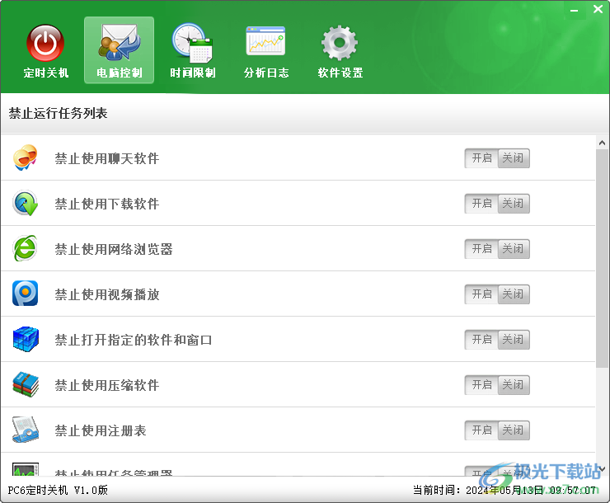The image size is (610, 503).
Task: Click the list scrollbar up arrow
Action: pos(602,143)
